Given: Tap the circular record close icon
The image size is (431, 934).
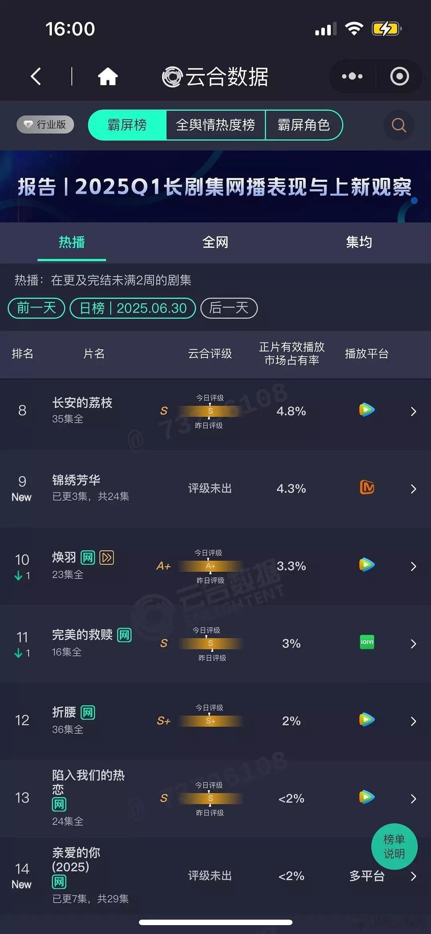Looking at the screenshot, I should point(399,76).
